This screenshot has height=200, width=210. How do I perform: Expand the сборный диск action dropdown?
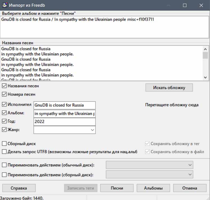[x=190, y=175]
